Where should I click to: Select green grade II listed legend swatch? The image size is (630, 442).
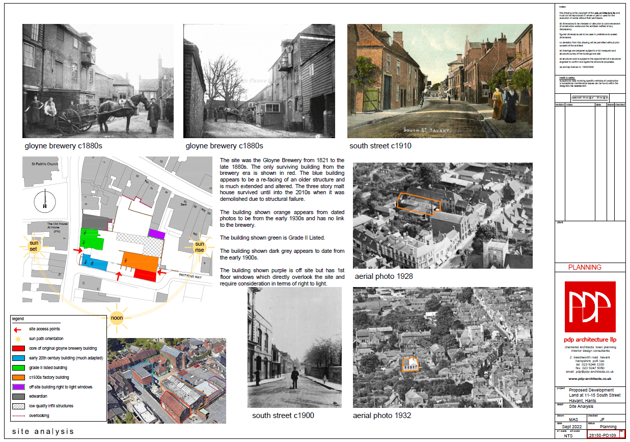[18, 368]
